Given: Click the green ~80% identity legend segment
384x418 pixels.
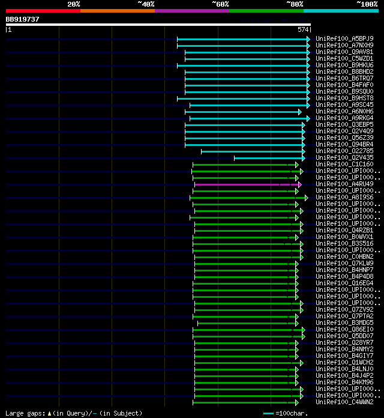Looking at the screenshot, I should [266, 11].
